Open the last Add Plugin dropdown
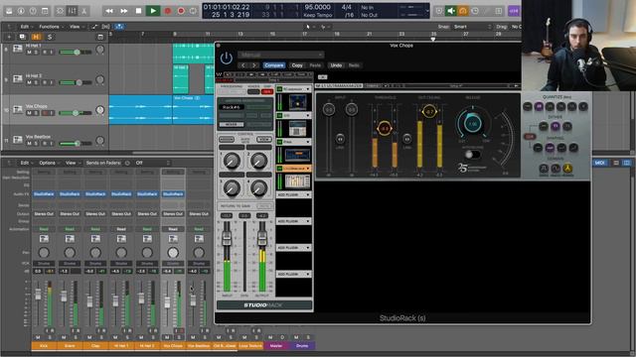 (294, 274)
